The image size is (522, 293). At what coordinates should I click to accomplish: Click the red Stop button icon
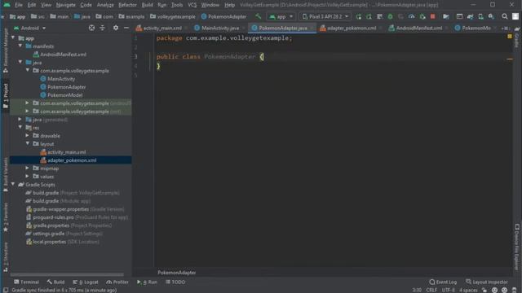(x=432, y=16)
